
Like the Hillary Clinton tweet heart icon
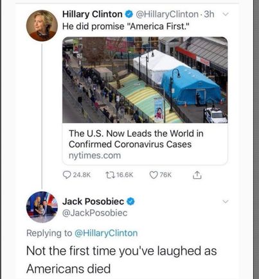click(x=154, y=175)
